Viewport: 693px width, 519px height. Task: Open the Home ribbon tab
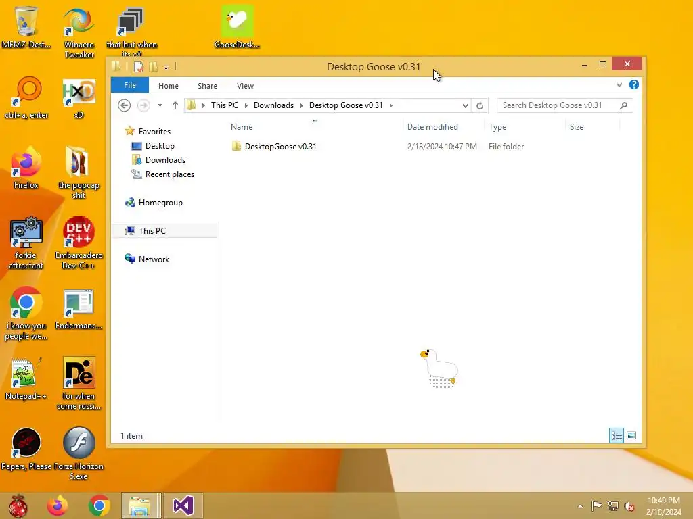coord(169,86)
